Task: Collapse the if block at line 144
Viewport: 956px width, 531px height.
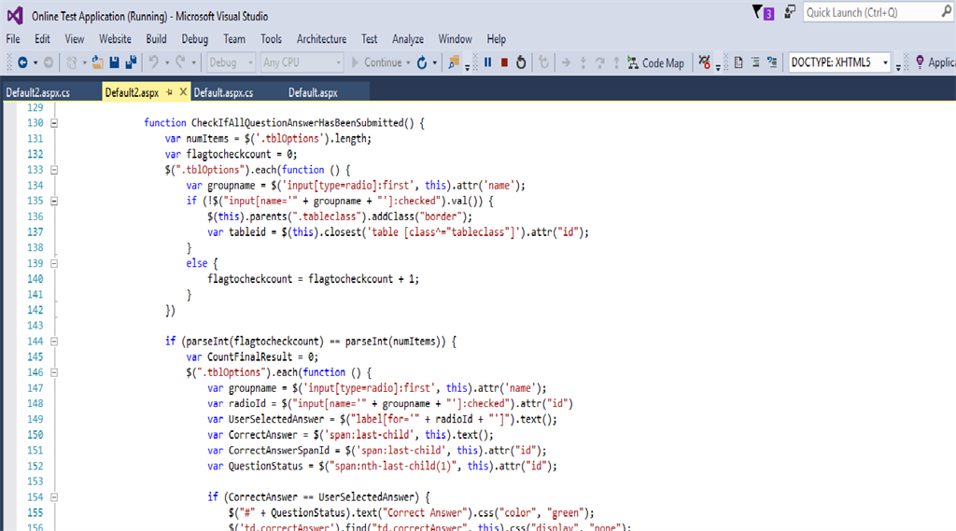Action: 53,342
